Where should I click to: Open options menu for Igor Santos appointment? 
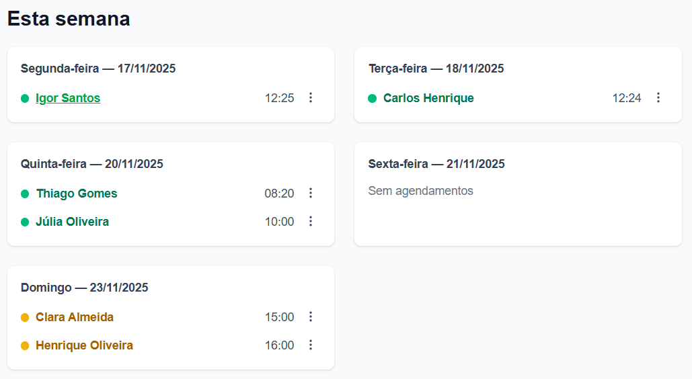point(311,98)
